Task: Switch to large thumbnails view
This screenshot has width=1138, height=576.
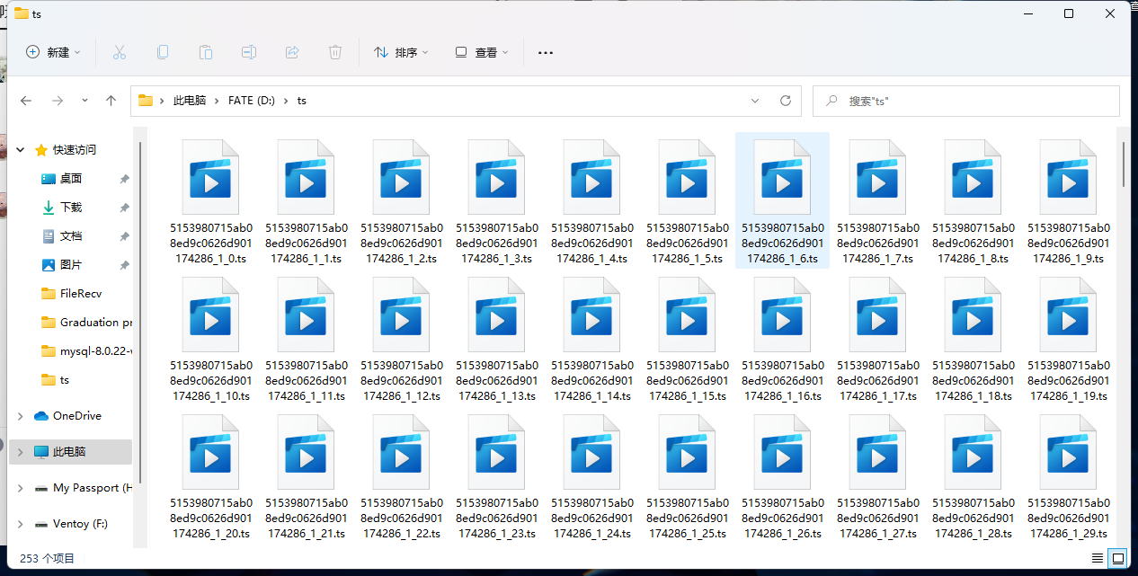Action: 1117,558
